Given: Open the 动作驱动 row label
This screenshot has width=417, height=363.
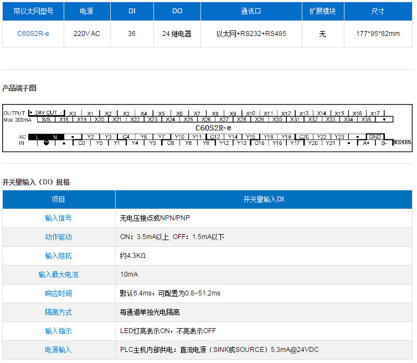Looking at the screenshot, I should tap(59, 237).
